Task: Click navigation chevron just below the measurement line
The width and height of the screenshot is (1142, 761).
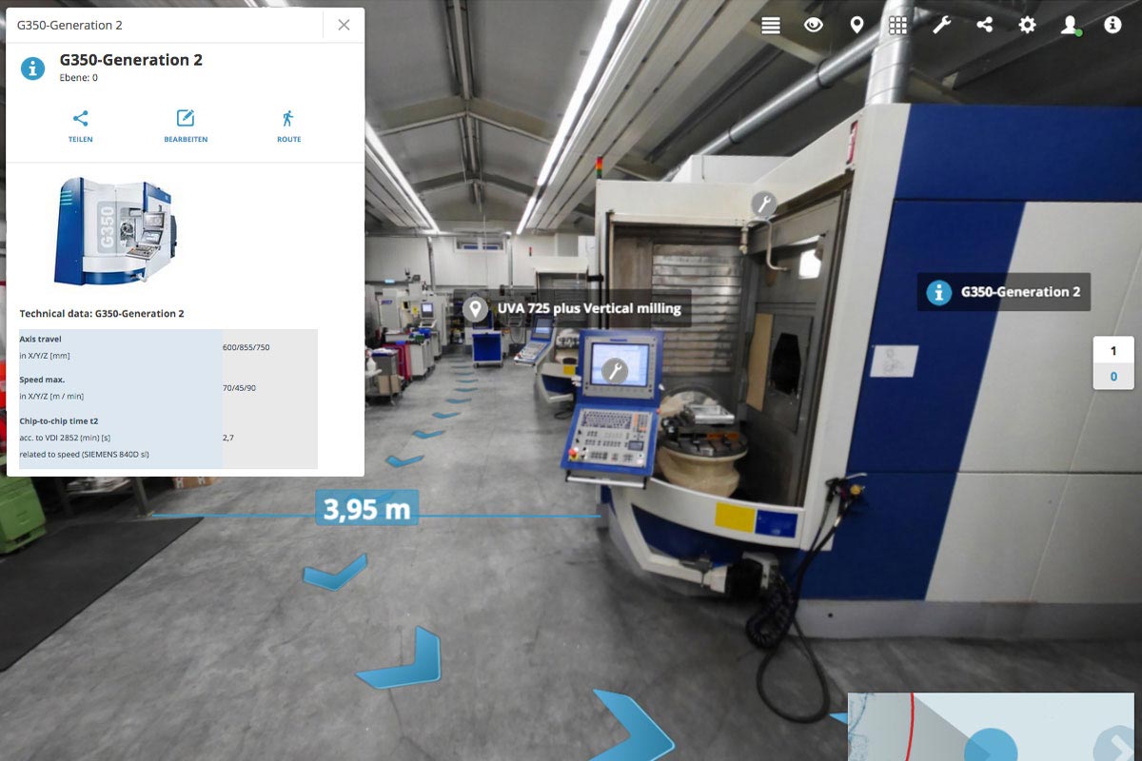Action: coord(335,572)
